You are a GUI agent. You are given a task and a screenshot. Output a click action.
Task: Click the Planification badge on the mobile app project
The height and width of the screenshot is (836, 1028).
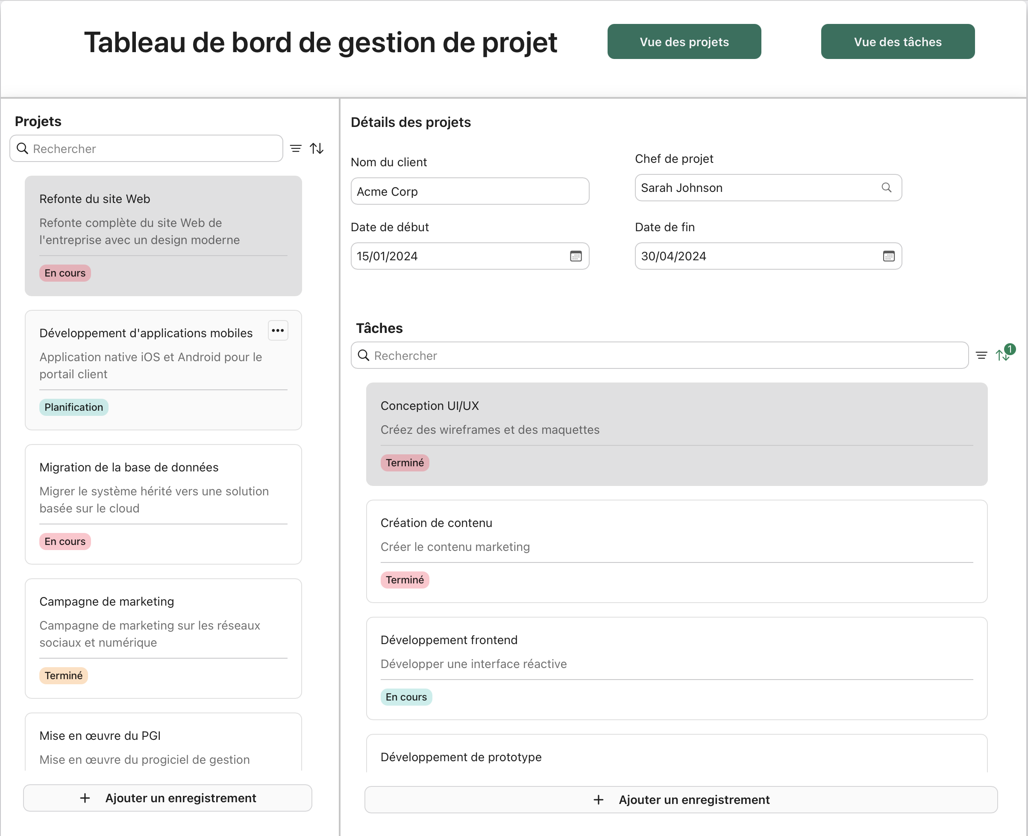click(73, 407)
